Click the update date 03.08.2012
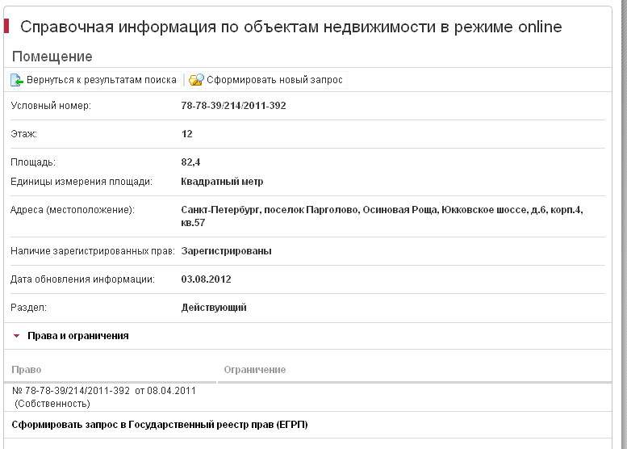 coord(207,279)
